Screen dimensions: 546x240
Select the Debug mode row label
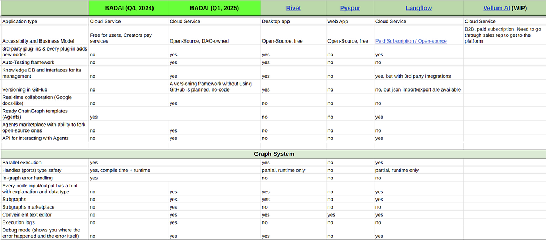(41, 233)
